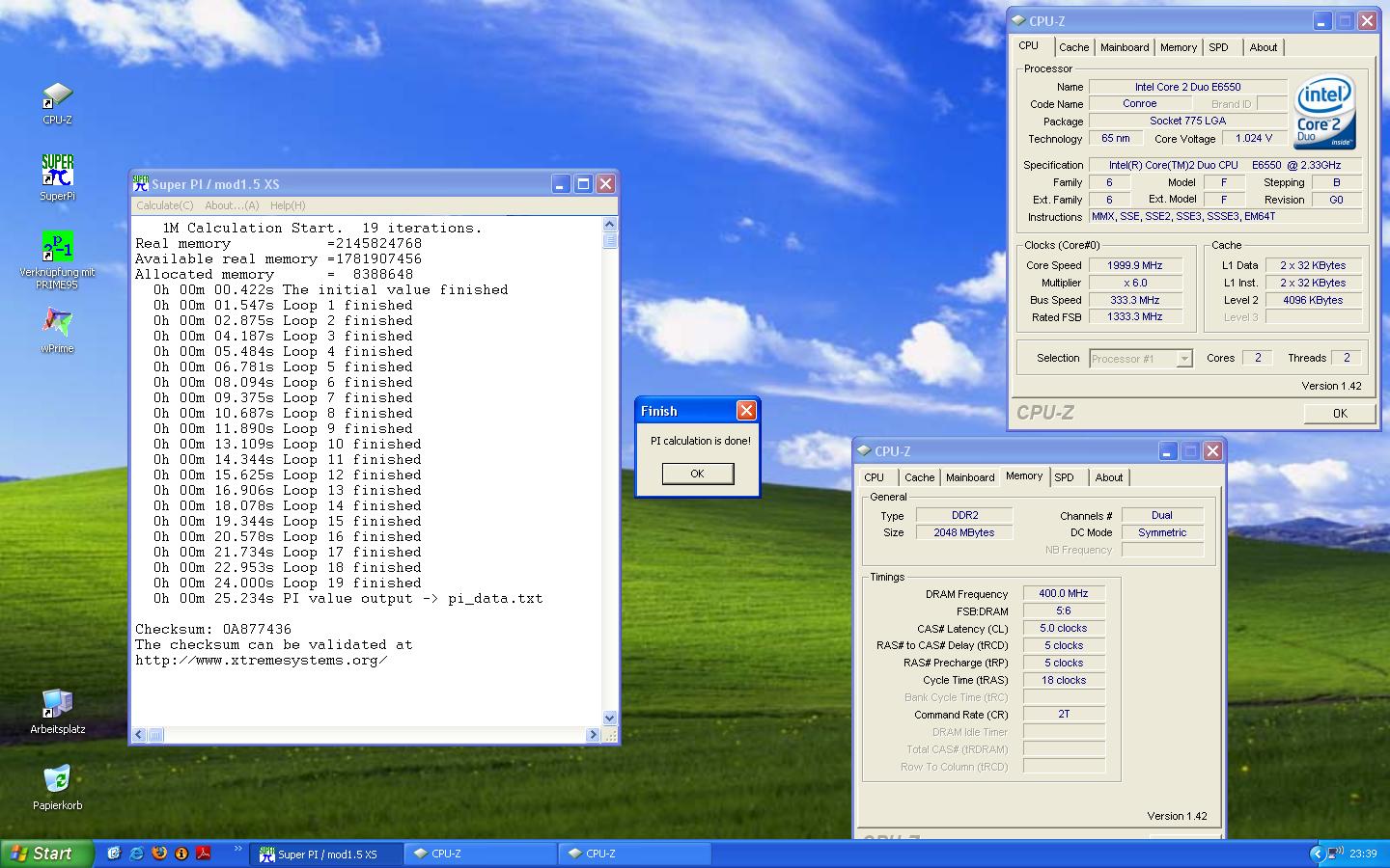Click DRAM Frequency value 400.0 MHz
The width and height of the screenshot is (1390, 868).
tap(1064, 594)
